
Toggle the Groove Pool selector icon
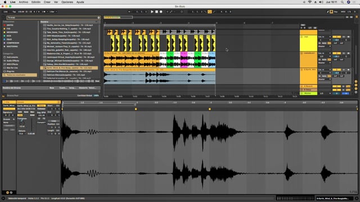coord(3,96)
